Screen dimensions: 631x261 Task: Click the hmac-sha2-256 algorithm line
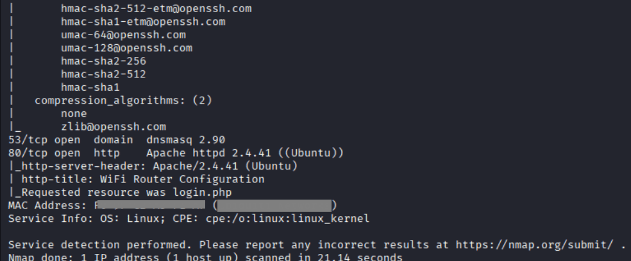tap(103, 61)
